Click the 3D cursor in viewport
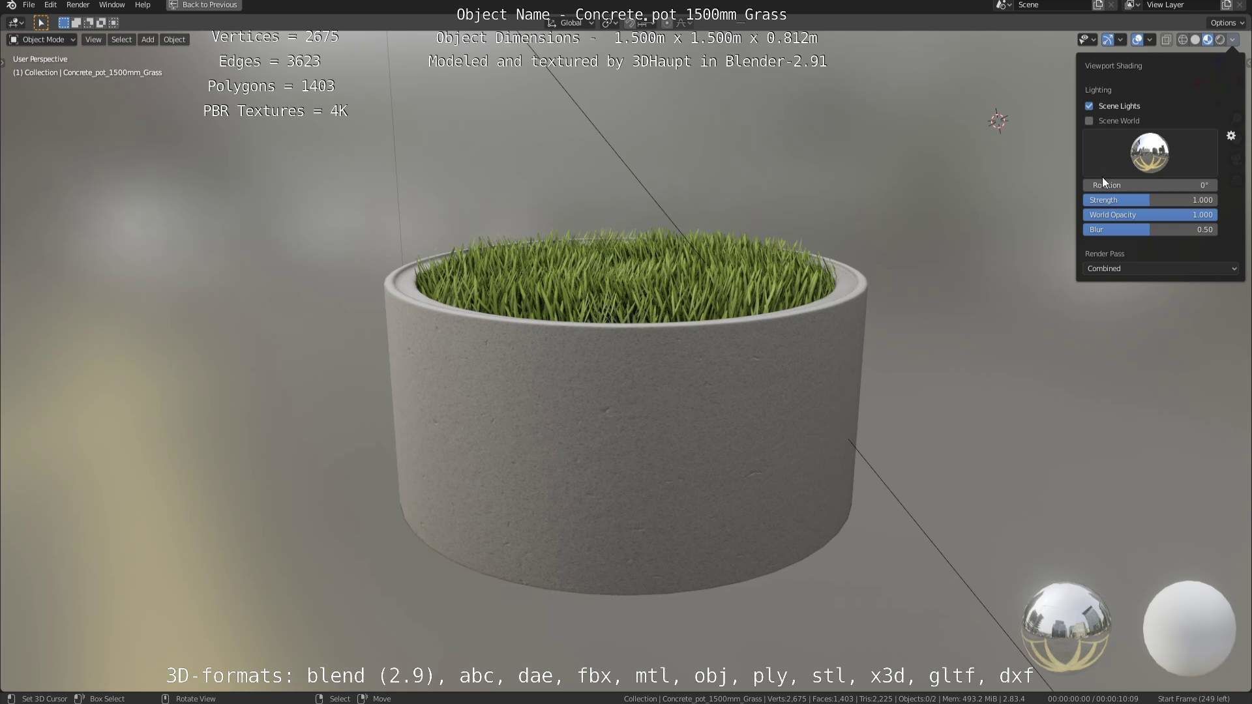This screenshot has height=704, width=1252. pos(998,121)
